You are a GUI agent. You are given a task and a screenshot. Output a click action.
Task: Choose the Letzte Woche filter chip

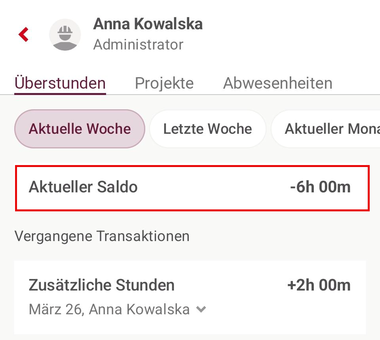pos(207,129)
